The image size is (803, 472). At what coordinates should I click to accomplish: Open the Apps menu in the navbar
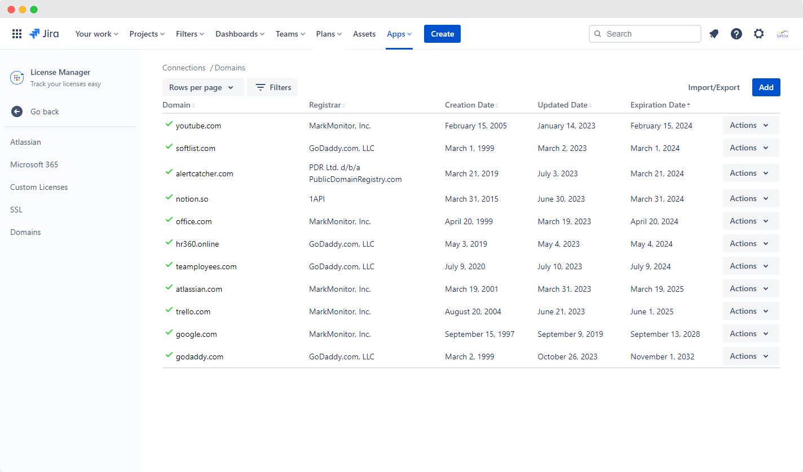coord(399,34)
